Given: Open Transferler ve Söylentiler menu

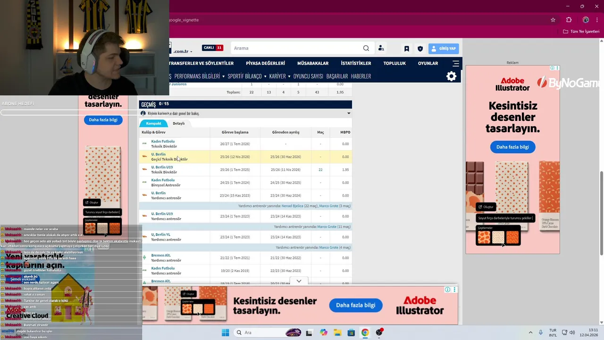Looking at the screenshot, I should click(201, 63).
